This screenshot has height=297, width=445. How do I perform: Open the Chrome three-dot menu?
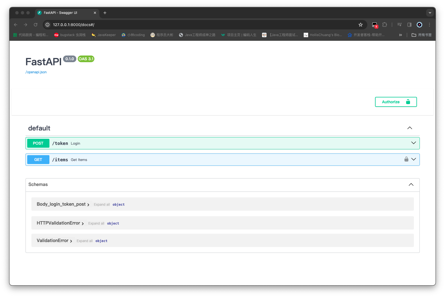(429, 25)
